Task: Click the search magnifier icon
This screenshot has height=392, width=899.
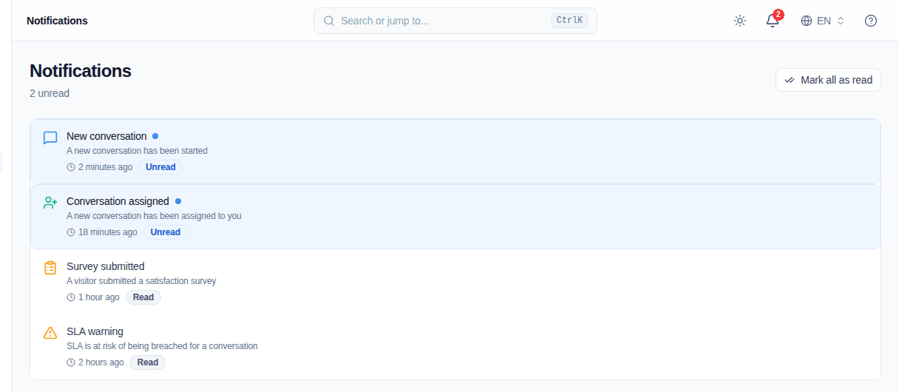Action: coord(329,21)
